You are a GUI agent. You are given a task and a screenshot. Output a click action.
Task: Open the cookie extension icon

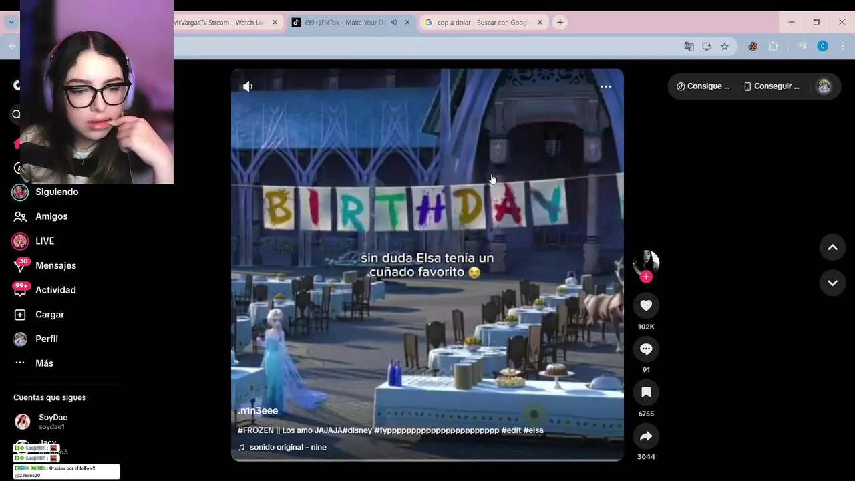coord(753,46)
